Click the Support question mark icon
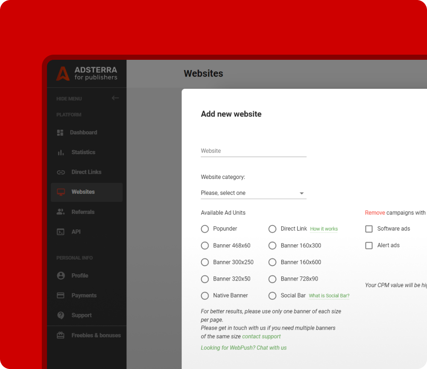The width and height of the screenshot is (427, 369). (x=61, y=315)
